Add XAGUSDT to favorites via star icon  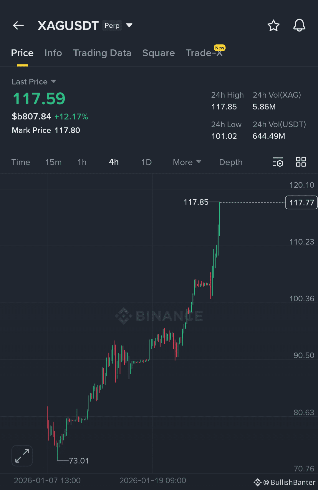(274, 26)
